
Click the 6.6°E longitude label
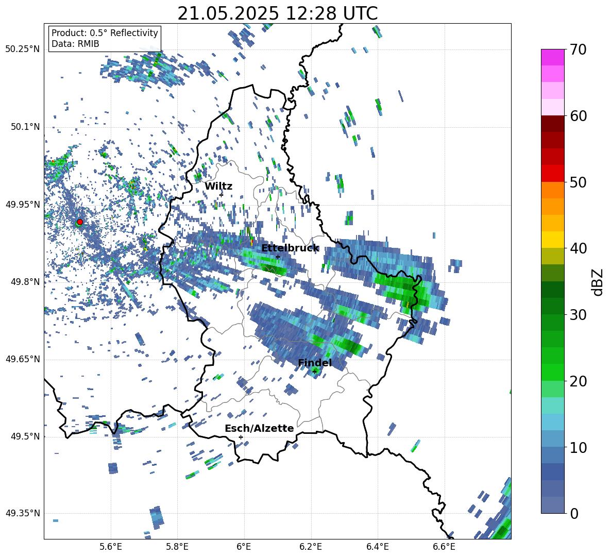[444, 547]
